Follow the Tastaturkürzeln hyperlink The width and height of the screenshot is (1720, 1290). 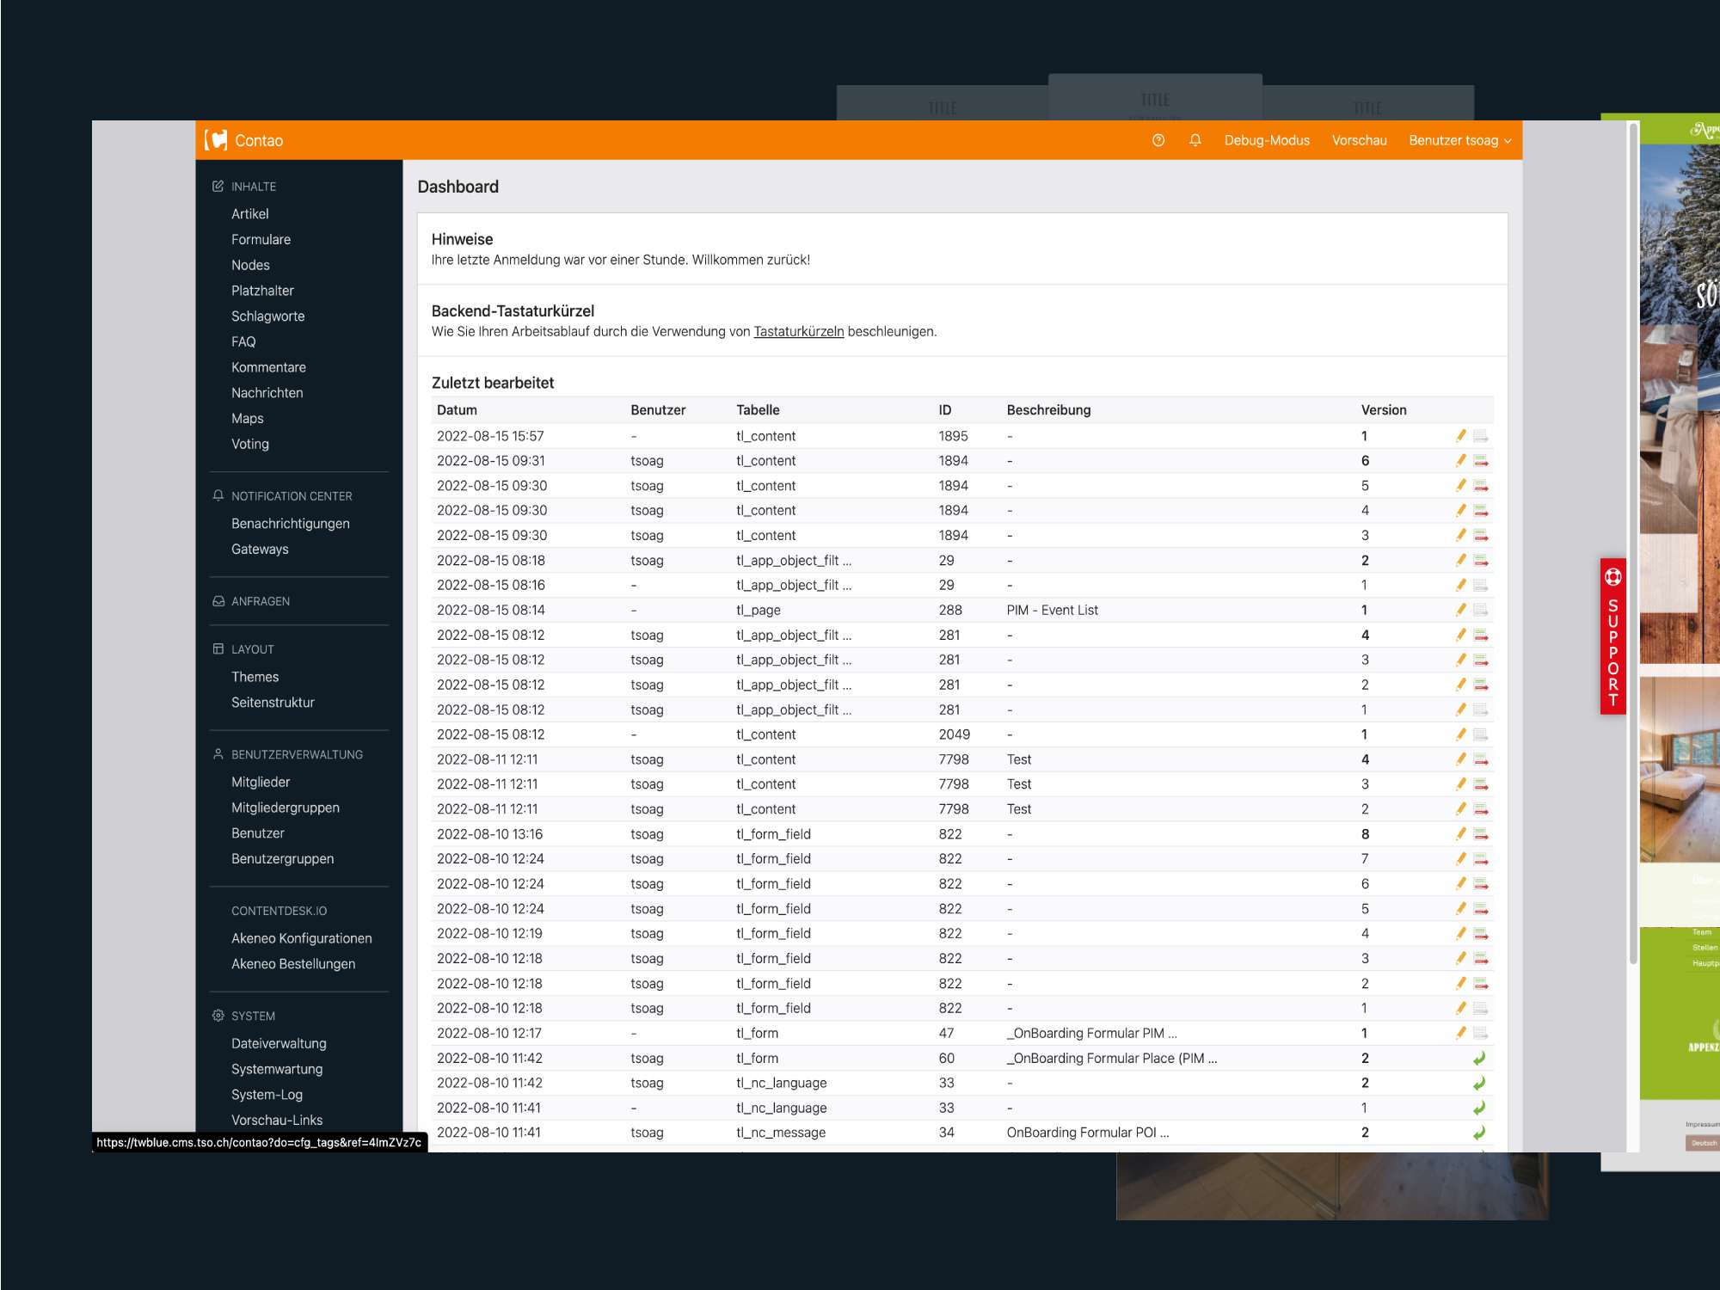[798, 332]
